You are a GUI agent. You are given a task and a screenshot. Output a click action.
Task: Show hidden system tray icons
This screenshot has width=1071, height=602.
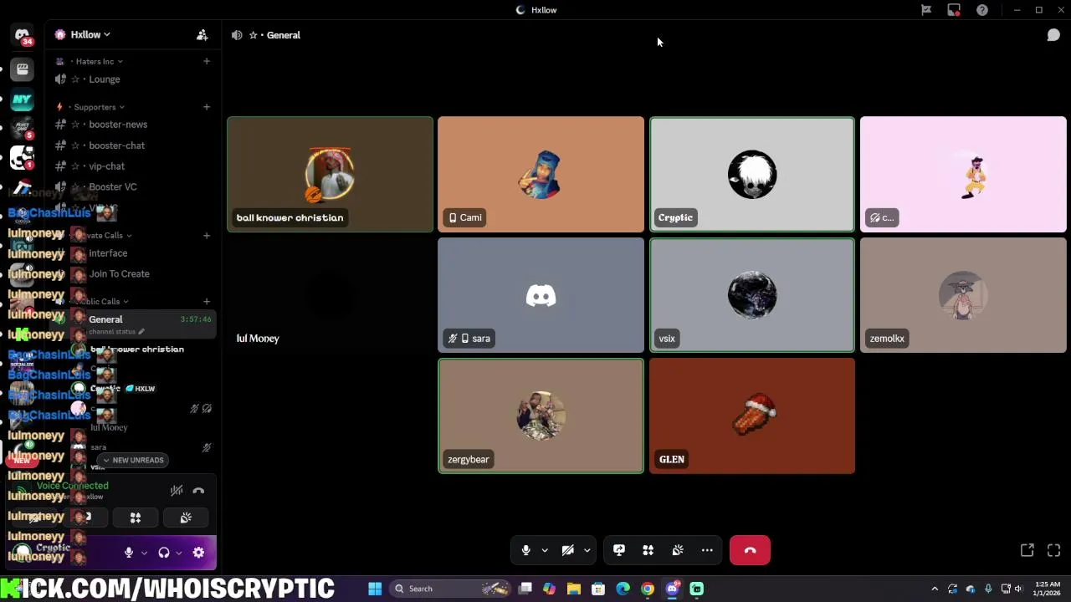click(x=935, y=589)
